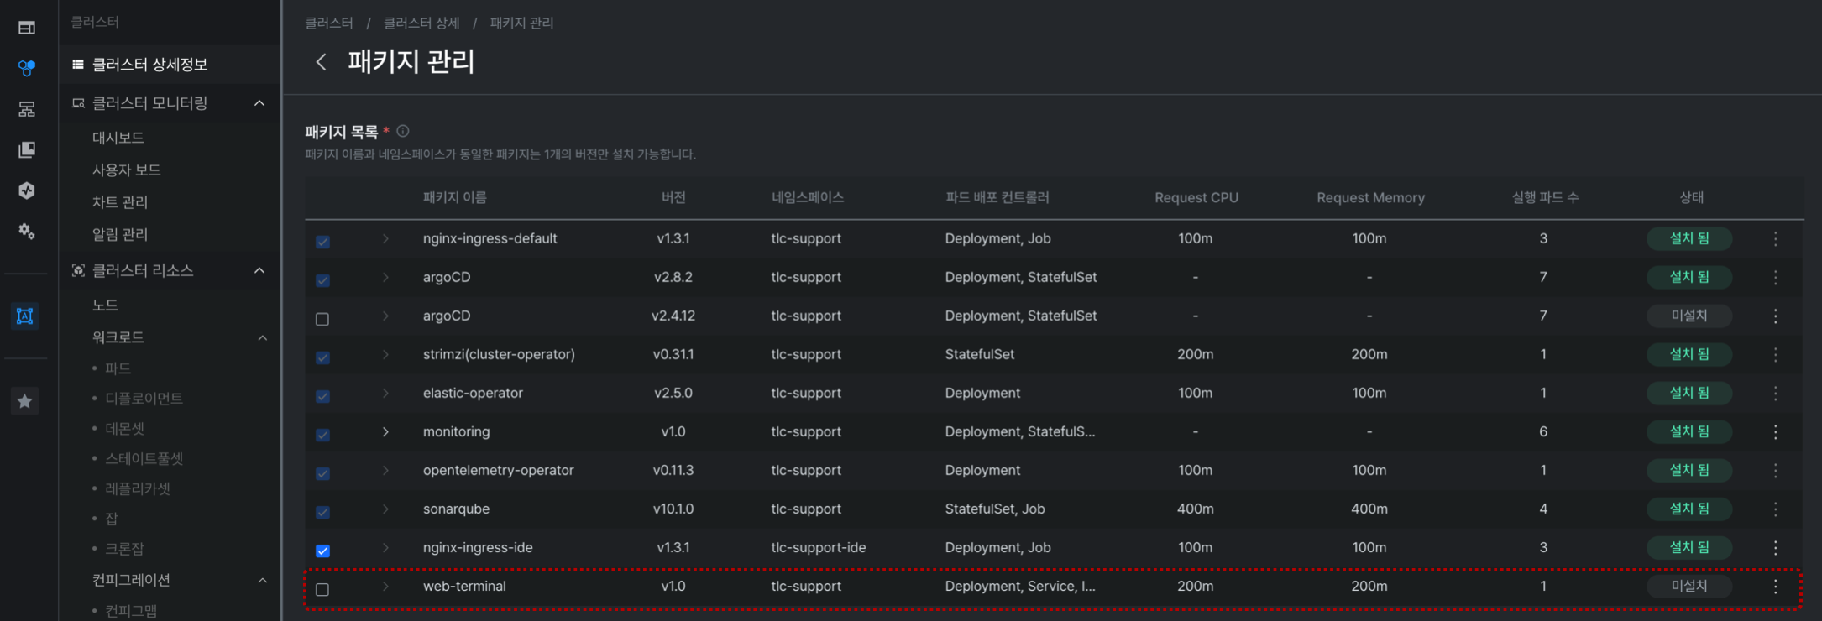This screenshot has height=621, width=1822.
Task: Click the 미설치 status badge for web-terminal
Action: pos(1689,586)
